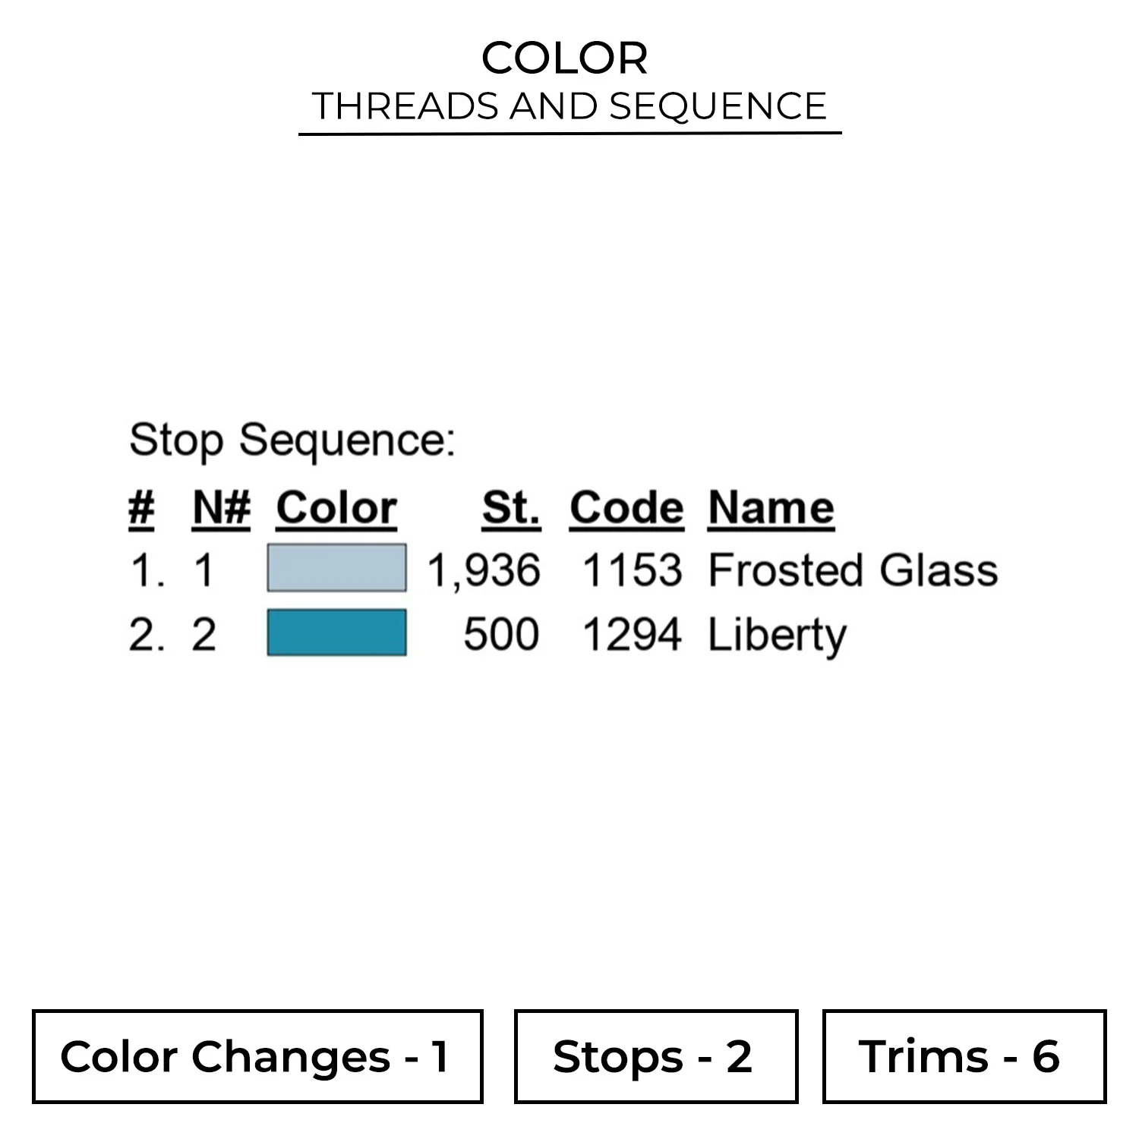The height and width of the screenshot is (1139, 1139).
Task: Select the Liberty thread name
Action: (776, 635)
